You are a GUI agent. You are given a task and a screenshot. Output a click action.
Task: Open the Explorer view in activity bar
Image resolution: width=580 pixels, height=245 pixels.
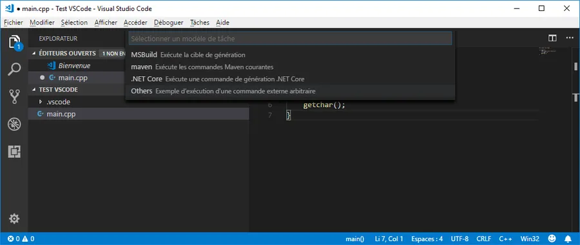click(14, 42)
